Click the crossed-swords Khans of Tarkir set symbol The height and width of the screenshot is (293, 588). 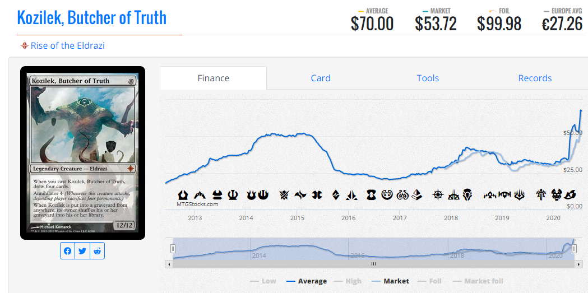coord(284,195)
